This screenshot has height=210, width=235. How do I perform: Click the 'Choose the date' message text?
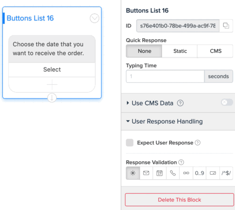click(48, 49)
